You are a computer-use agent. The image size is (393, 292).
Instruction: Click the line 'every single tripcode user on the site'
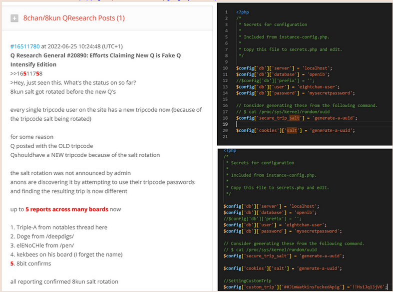(106, 110)
